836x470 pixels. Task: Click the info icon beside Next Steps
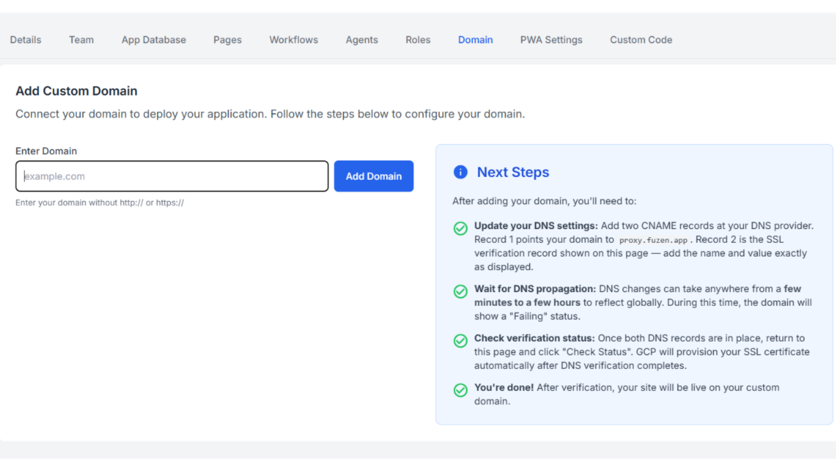coord(460,172)
